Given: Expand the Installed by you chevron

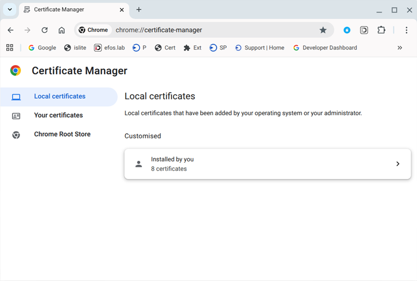Looking at the screenshot, I should [x=398, y=164].
